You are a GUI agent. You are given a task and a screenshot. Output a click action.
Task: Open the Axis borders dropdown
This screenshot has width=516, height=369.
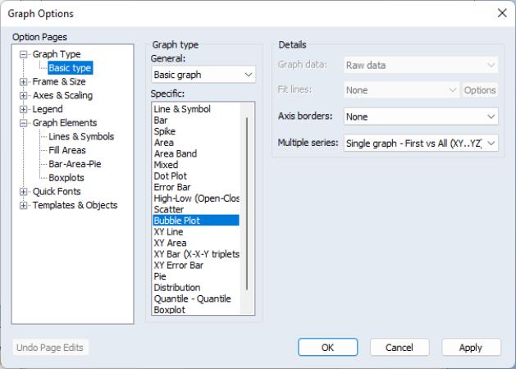coord(421,116)
